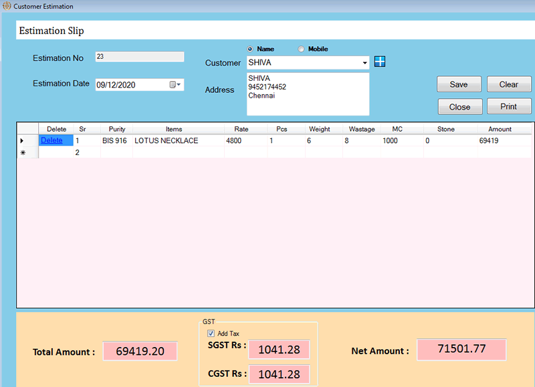Click the Customer Estimation window title icon

pyautogui.click(x=7, y=6)
